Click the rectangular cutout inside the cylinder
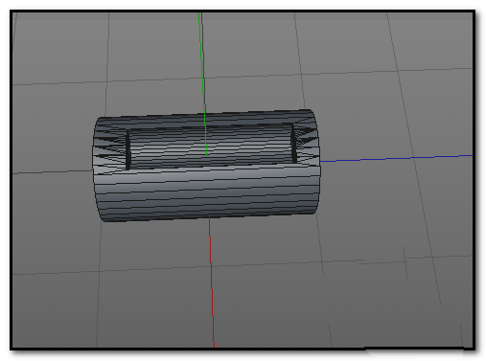 [211, 147]
